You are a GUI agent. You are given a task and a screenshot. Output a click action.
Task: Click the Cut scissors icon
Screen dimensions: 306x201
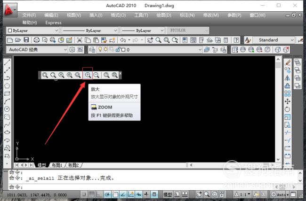coord(80,40)
